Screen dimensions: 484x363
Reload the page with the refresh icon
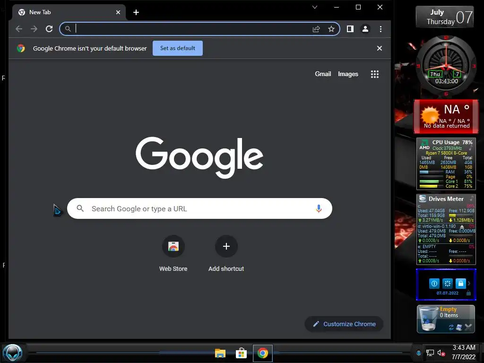coord(49,29)
